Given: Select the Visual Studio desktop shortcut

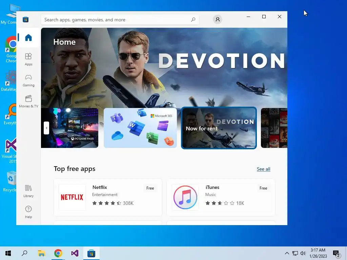Looking at the screenshot, I should [9, 151].
